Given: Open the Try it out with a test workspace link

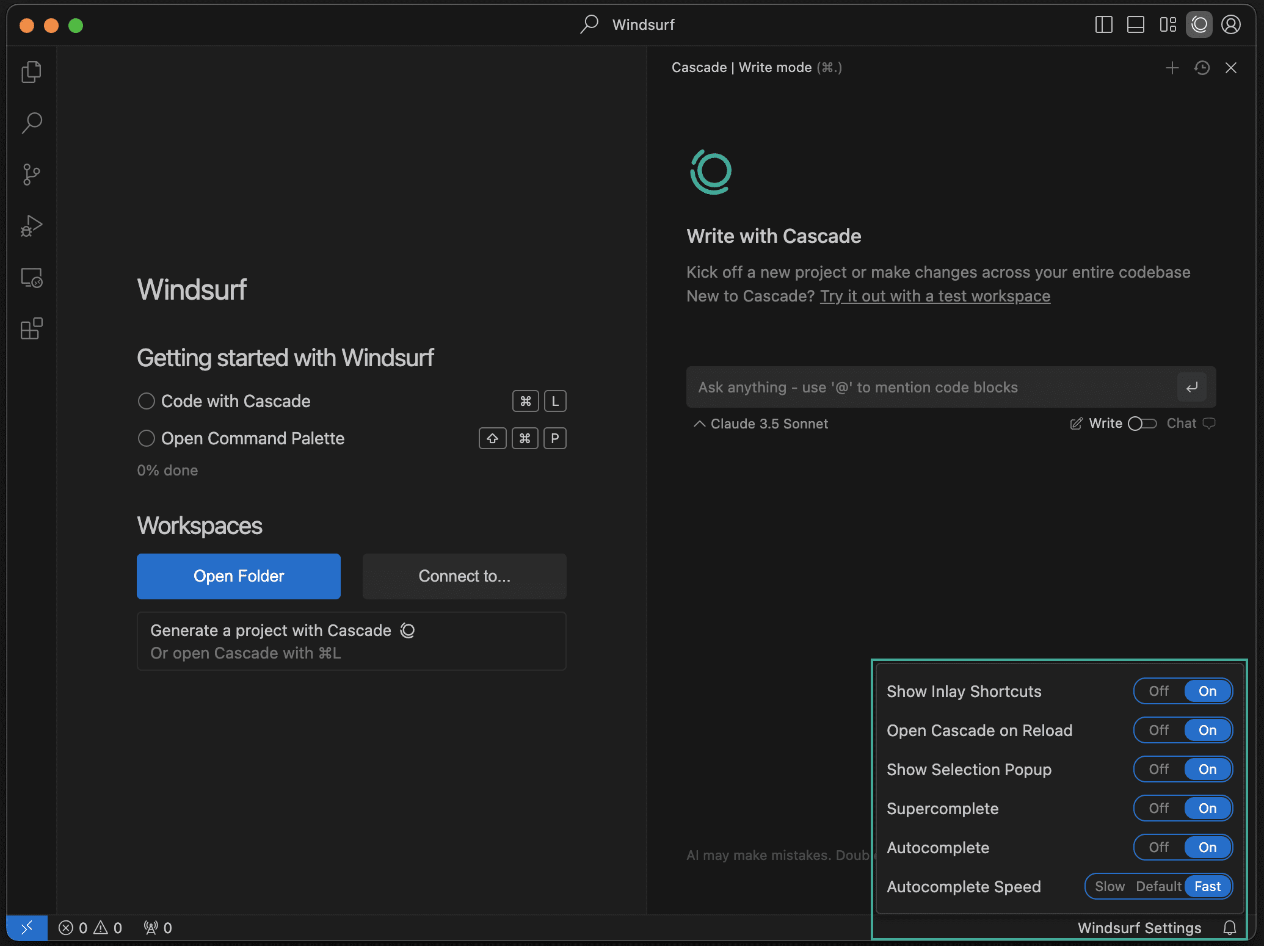Looking at the screenshot, I should tap(935, 296).
